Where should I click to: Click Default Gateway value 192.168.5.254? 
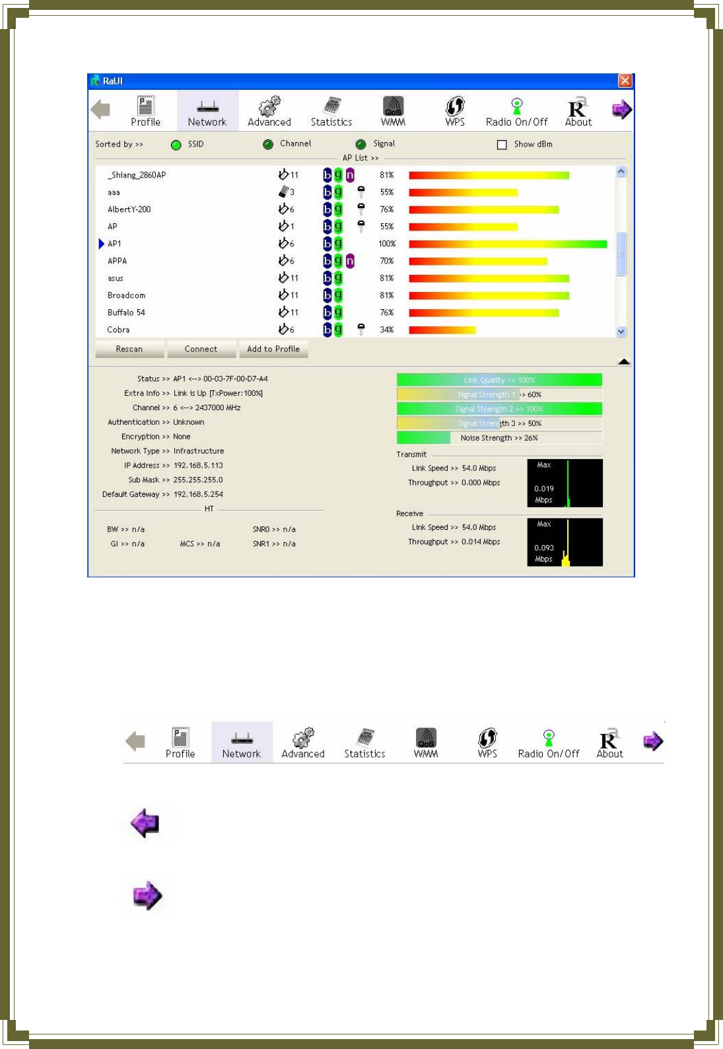pyautogui.click(x=198, y=495)
